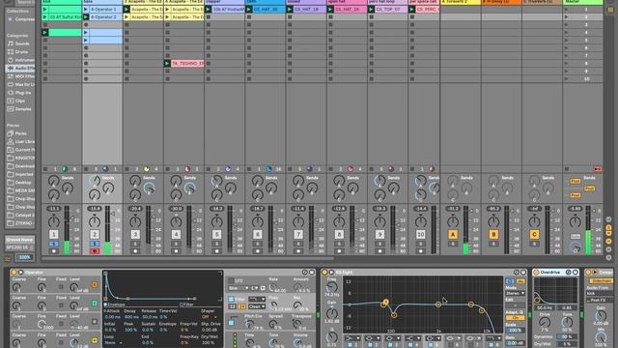Open Operator Loop mode None dropdown
618x348 pixels.
pos(113,343)
